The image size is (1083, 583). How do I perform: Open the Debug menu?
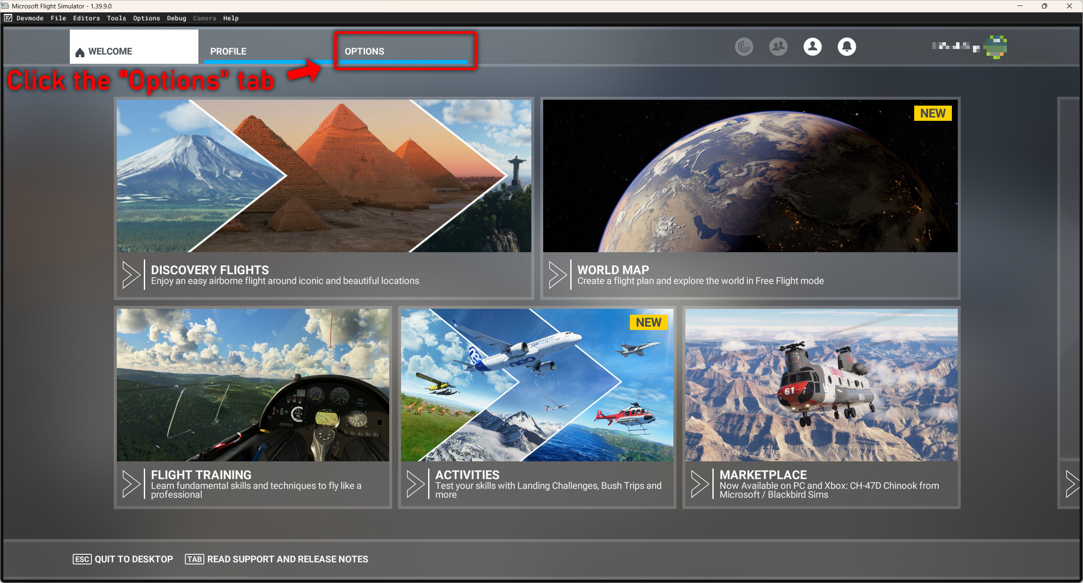pyautogui.click(x=176, y=18)
